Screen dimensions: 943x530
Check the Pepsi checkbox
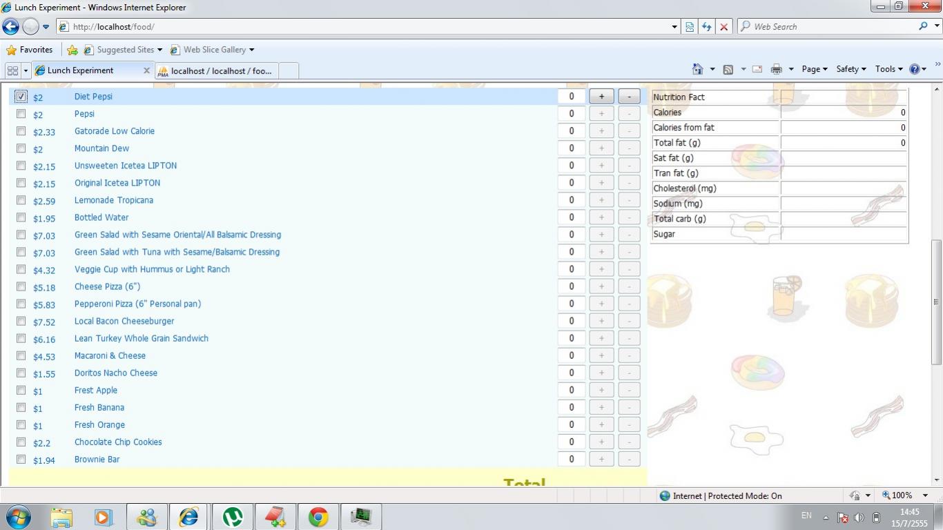tap(21, 114)
